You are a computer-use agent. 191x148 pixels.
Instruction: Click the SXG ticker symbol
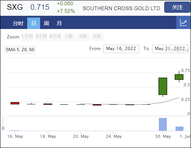pyautogui.click(x=15, y=7)
